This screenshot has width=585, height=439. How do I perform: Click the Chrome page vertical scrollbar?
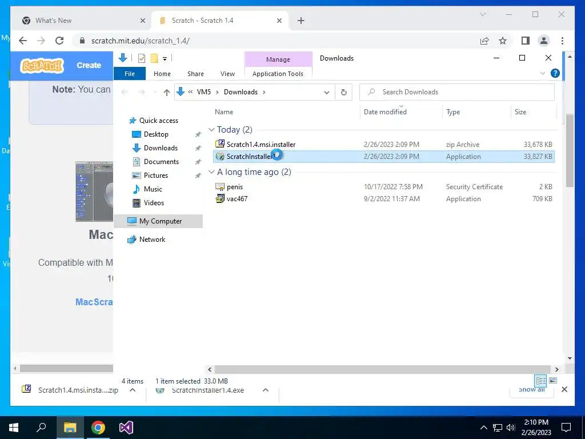(x=570, y=149)
